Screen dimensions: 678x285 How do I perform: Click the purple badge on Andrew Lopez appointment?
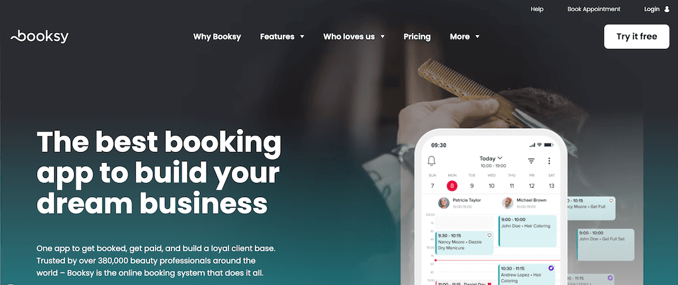(x=551, y=268)
